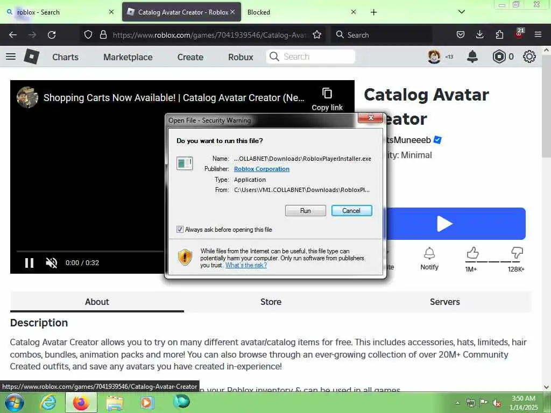551x413 pixels.
Task: Open Charts in the Roblox navigation
Action: coord(65,57)
